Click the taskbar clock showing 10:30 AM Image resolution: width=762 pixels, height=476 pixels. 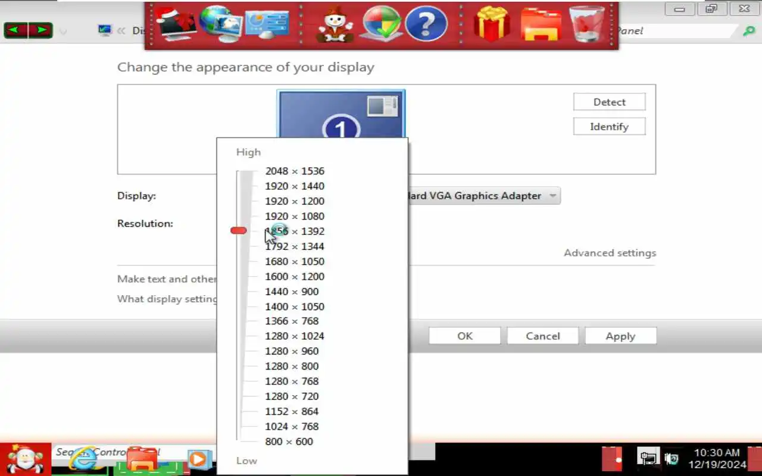coord(717,459)
